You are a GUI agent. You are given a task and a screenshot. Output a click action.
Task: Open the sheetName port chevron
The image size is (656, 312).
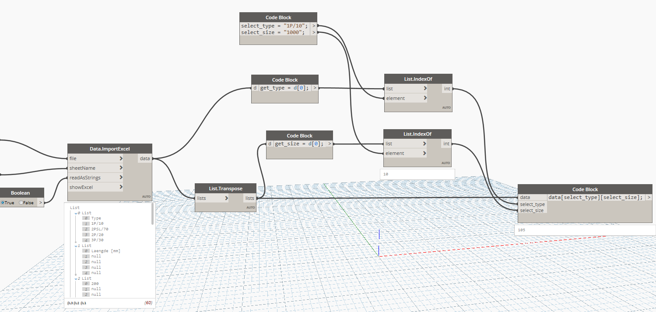click(121, 168)
